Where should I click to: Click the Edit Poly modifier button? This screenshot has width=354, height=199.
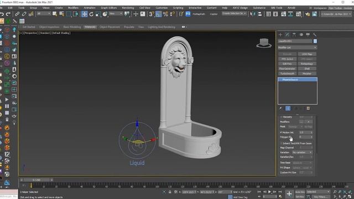pyautogui.click(x=287, y=64)
